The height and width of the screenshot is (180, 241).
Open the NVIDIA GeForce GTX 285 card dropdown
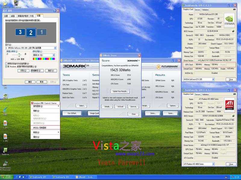tap(213, 79)
